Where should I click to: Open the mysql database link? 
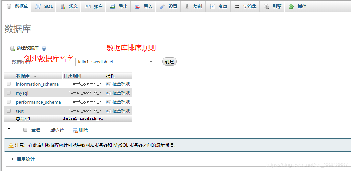pyautogui.click(x=22, y=93)
